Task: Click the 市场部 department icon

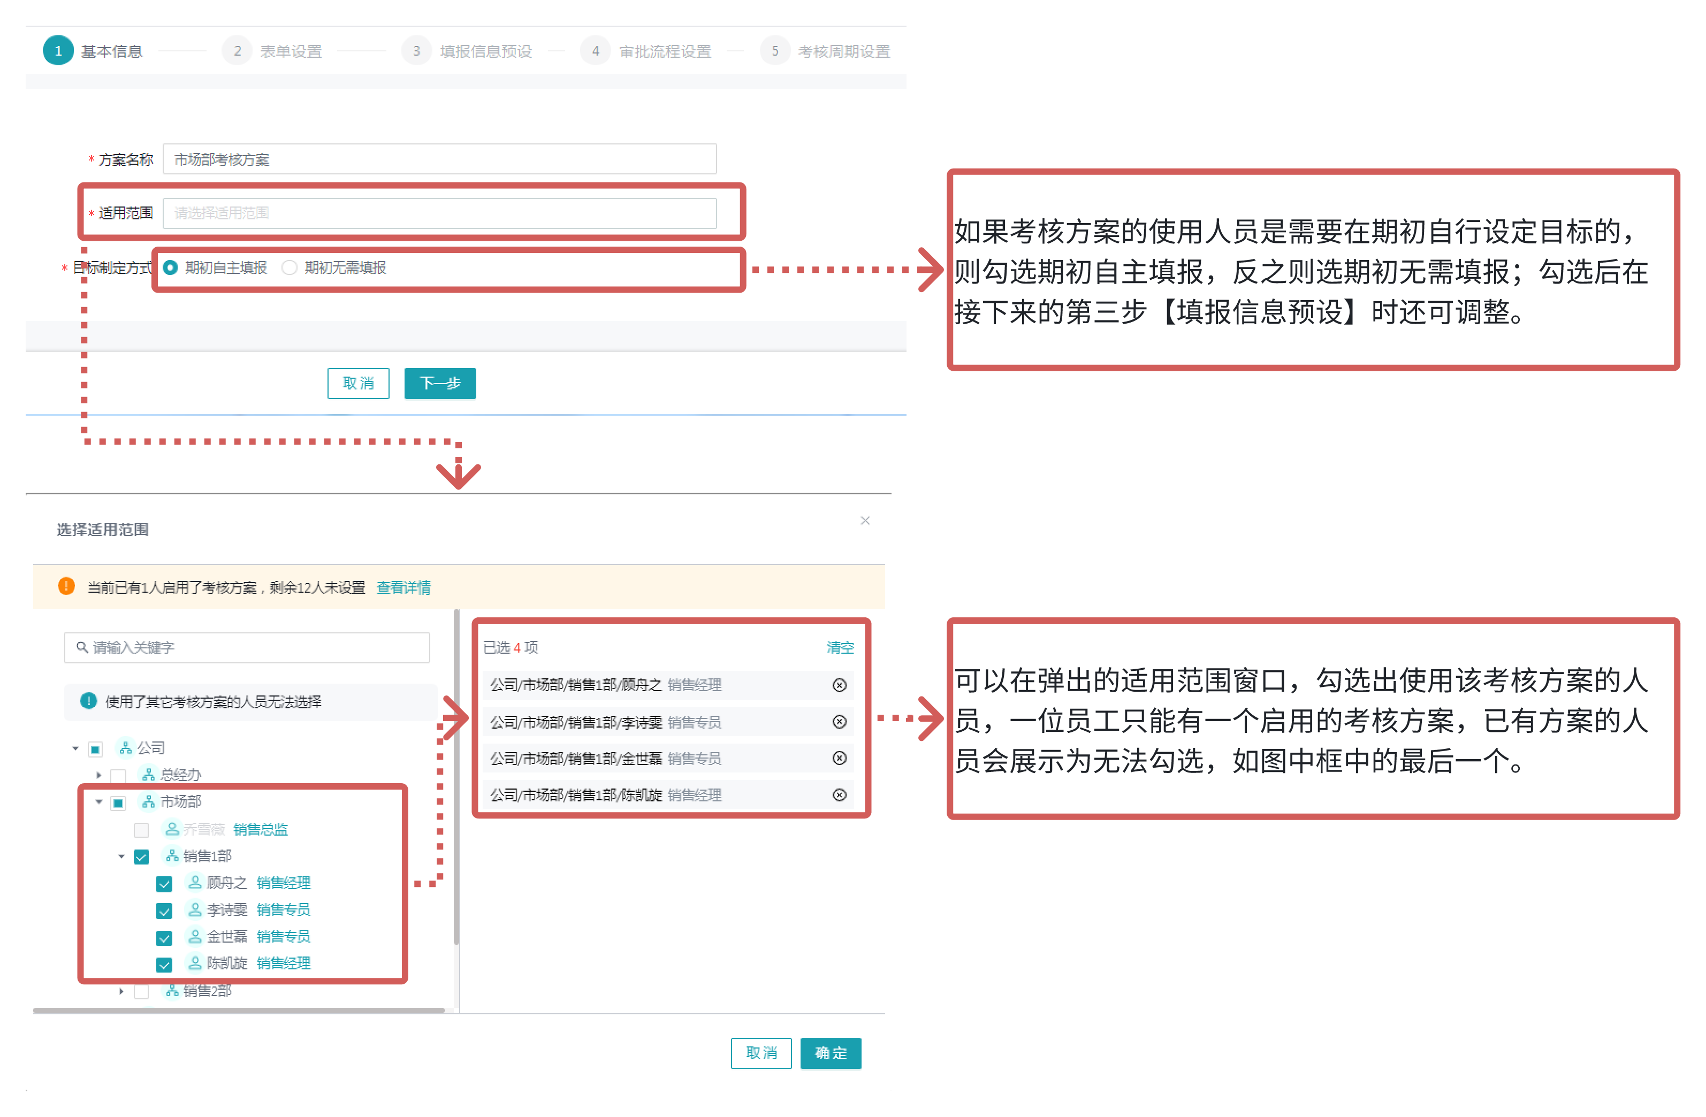Action: coord(148,802)
